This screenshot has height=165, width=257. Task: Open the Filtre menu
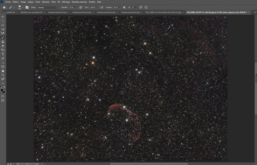[54, 2]
